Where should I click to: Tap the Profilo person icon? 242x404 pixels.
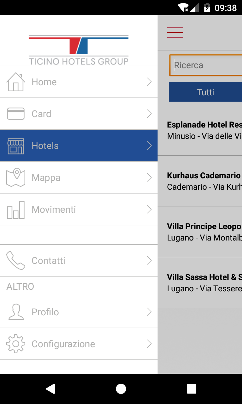pyautogui.click(x=16, y=312)
